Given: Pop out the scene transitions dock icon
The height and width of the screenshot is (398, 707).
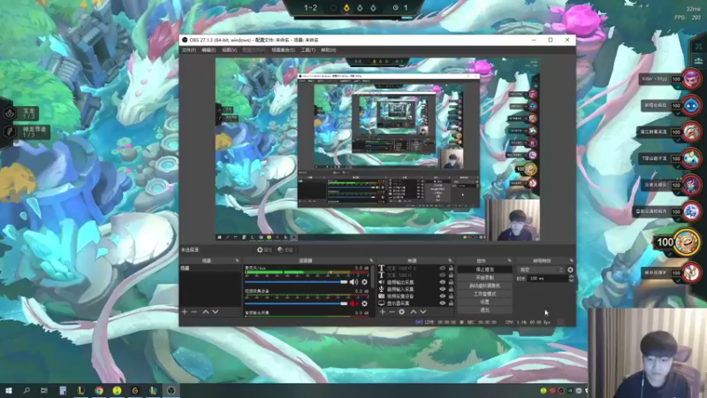Looking at the screenshot, I should [571, 260].
